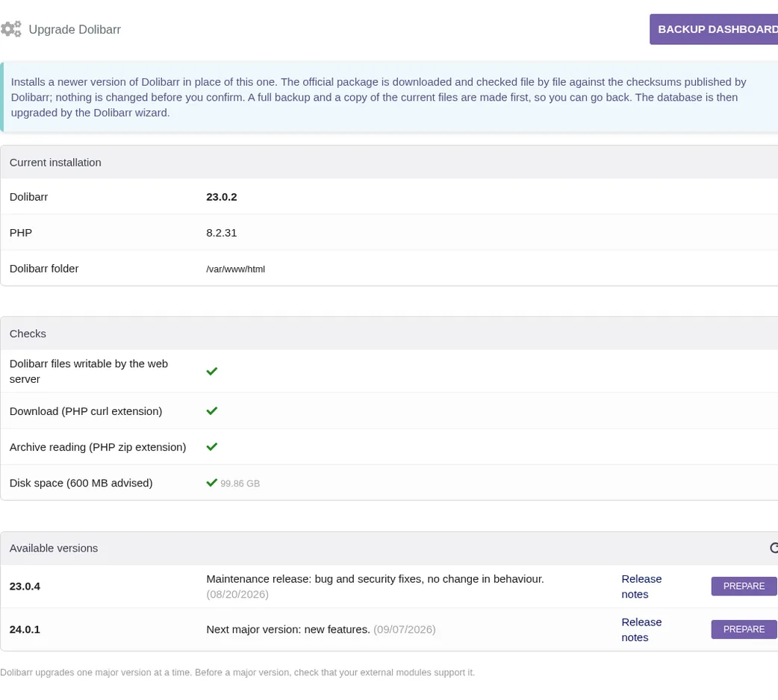Click green checkmark for PHP curl extension
This screenshot has width=778, height=700.
[x=212, y=411]
